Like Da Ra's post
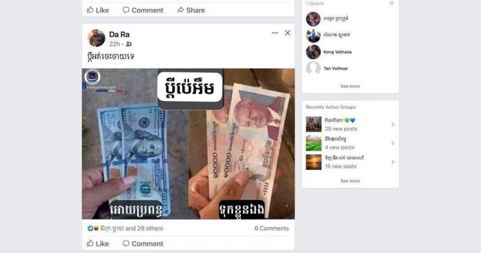Screen dimensions: 481x253 (98, 244)
